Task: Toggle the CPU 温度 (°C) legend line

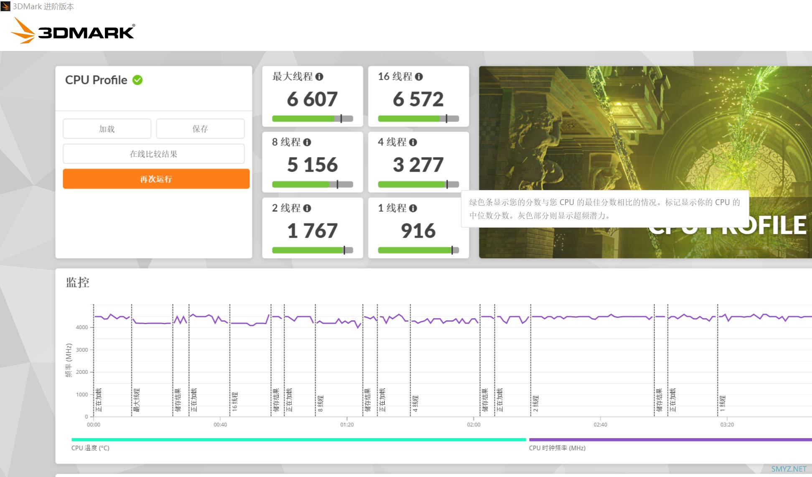Action: click(298, 440)
